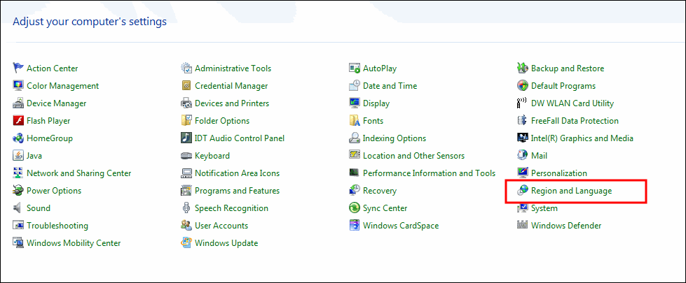Click the IDT Audio Control Panel icon
Screen dimensions: 686x283
coord(186,138)
